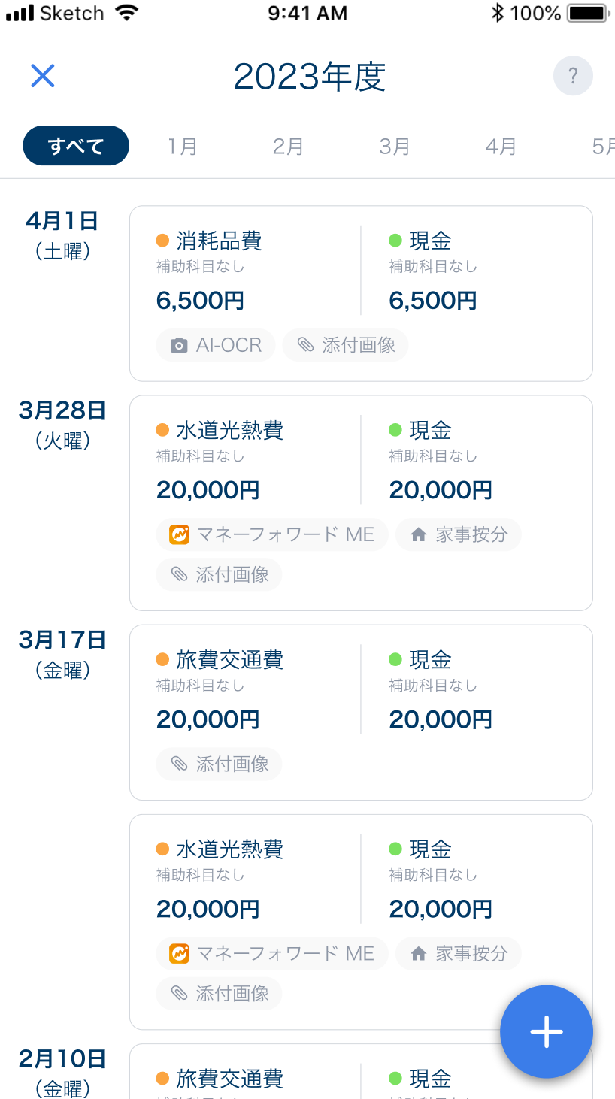This screenshot has height=1099, width=615.
Task: Switch to the 4月 tab
Action: pyautogui.click(x=501, y=146)
